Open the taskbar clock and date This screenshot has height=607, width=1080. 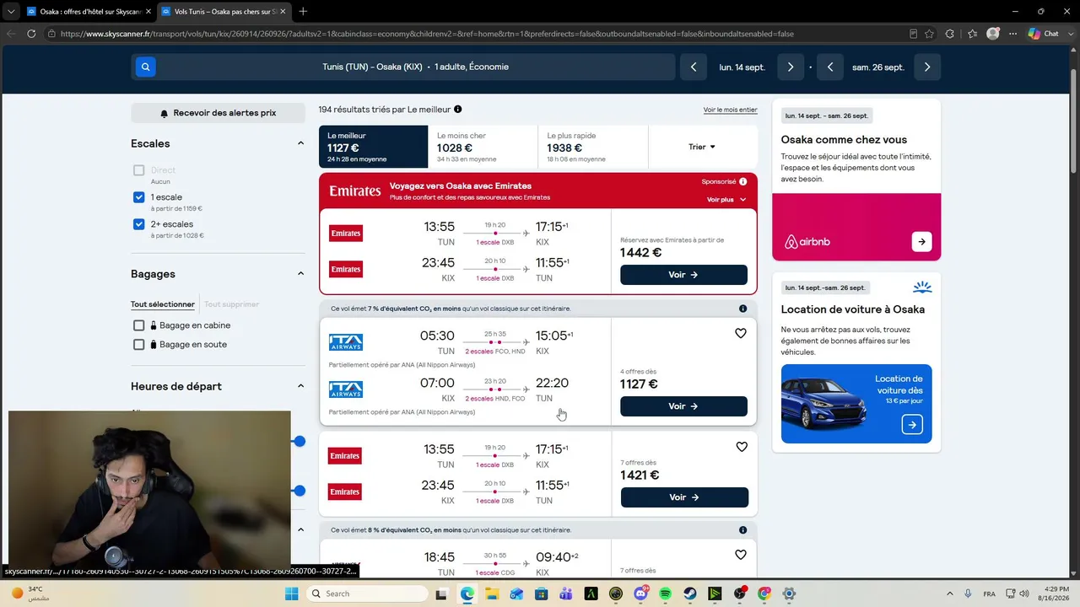tap(1056, 594)
